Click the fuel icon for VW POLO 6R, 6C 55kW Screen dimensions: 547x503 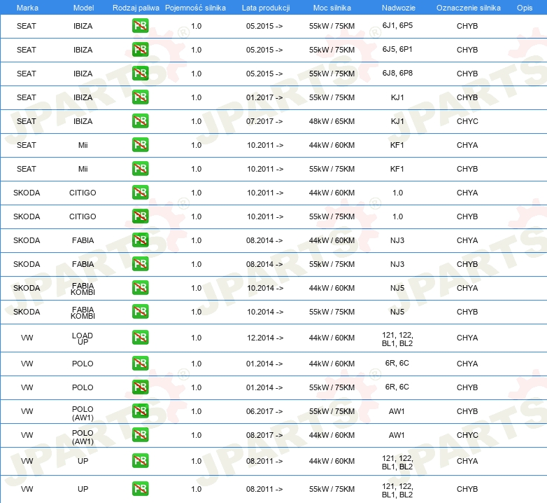coord(140,387)
